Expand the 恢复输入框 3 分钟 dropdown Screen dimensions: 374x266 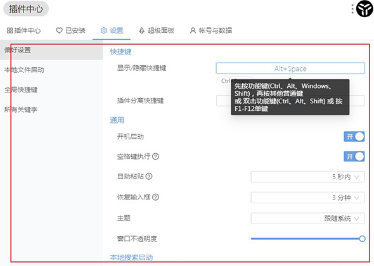click(x=307, y=198)
